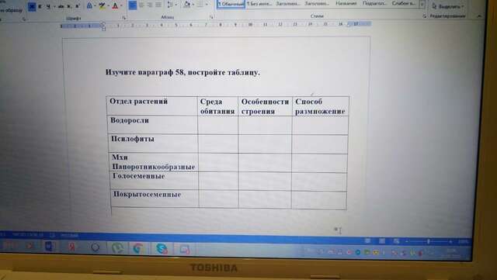Click the word Папоротникообразные
497x280 pixels.
coord(154,167)
